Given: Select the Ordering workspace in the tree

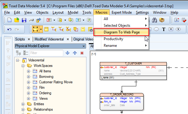Looking at the screenshot, I should 45,93.
